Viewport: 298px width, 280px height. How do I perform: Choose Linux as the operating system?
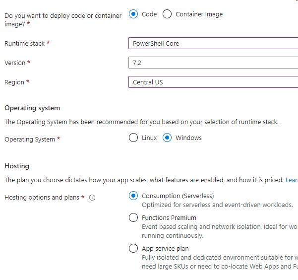coord(133,138)
